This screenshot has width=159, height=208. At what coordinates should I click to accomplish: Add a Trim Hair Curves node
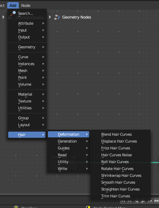(121, 196)
